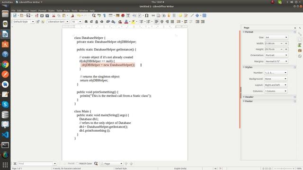This screenshot has width=303, height=170.
Task: Toggle Align Right
Action: coord(167,22)
